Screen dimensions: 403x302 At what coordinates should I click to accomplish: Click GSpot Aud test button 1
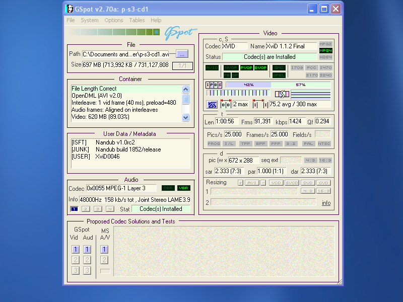[x=87, y=249]
